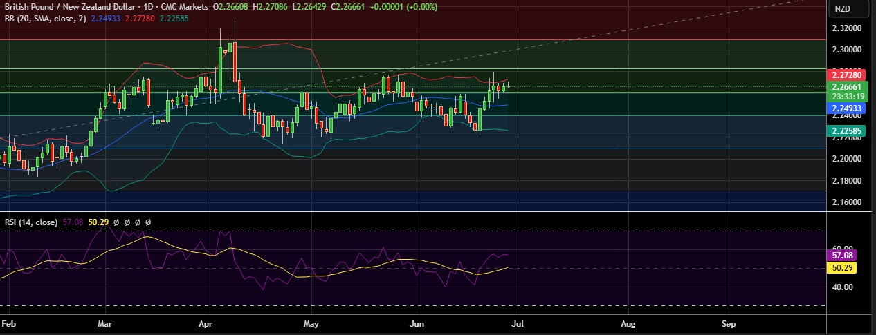Screen dimensions: 876x335
Task: Click the 2.18000 price scale tick
Action: point(846,181)
